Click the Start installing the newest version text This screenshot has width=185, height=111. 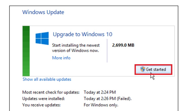click(76, 45)
